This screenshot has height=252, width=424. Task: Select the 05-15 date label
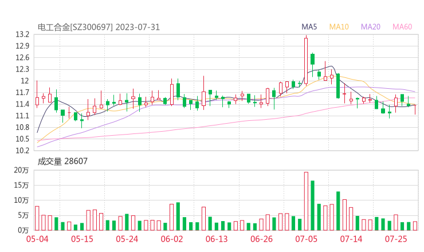pos(82,239)
